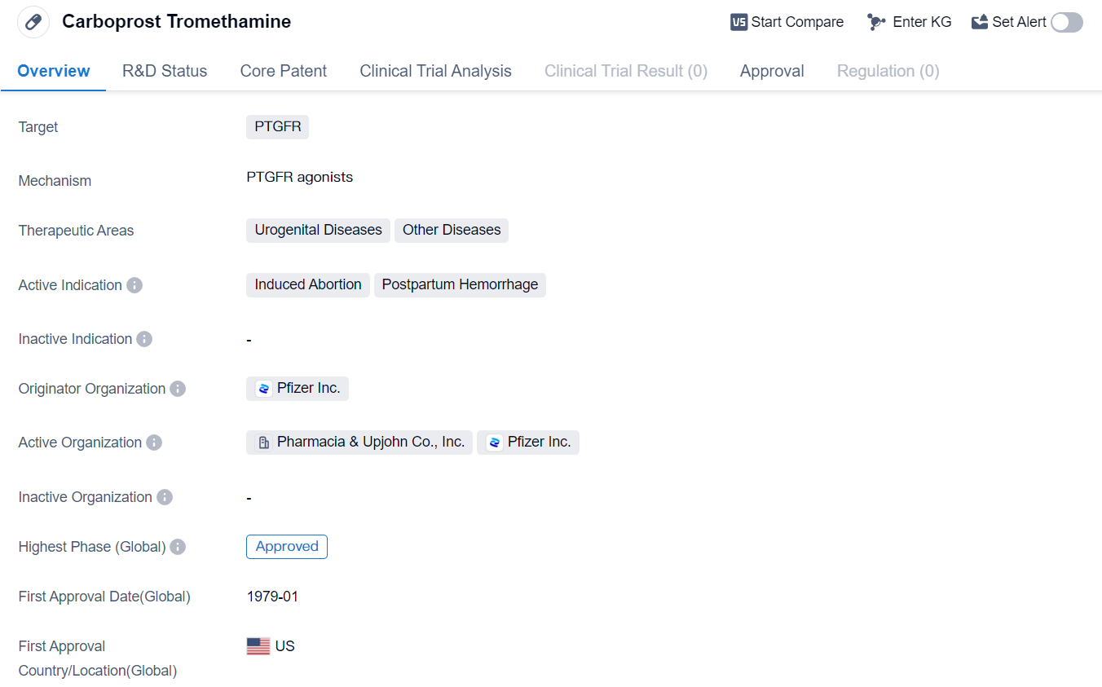This screenshot has width=1102, height=687.
Task: Click the PTGFR target tag
Action: [x=277, y=127]
